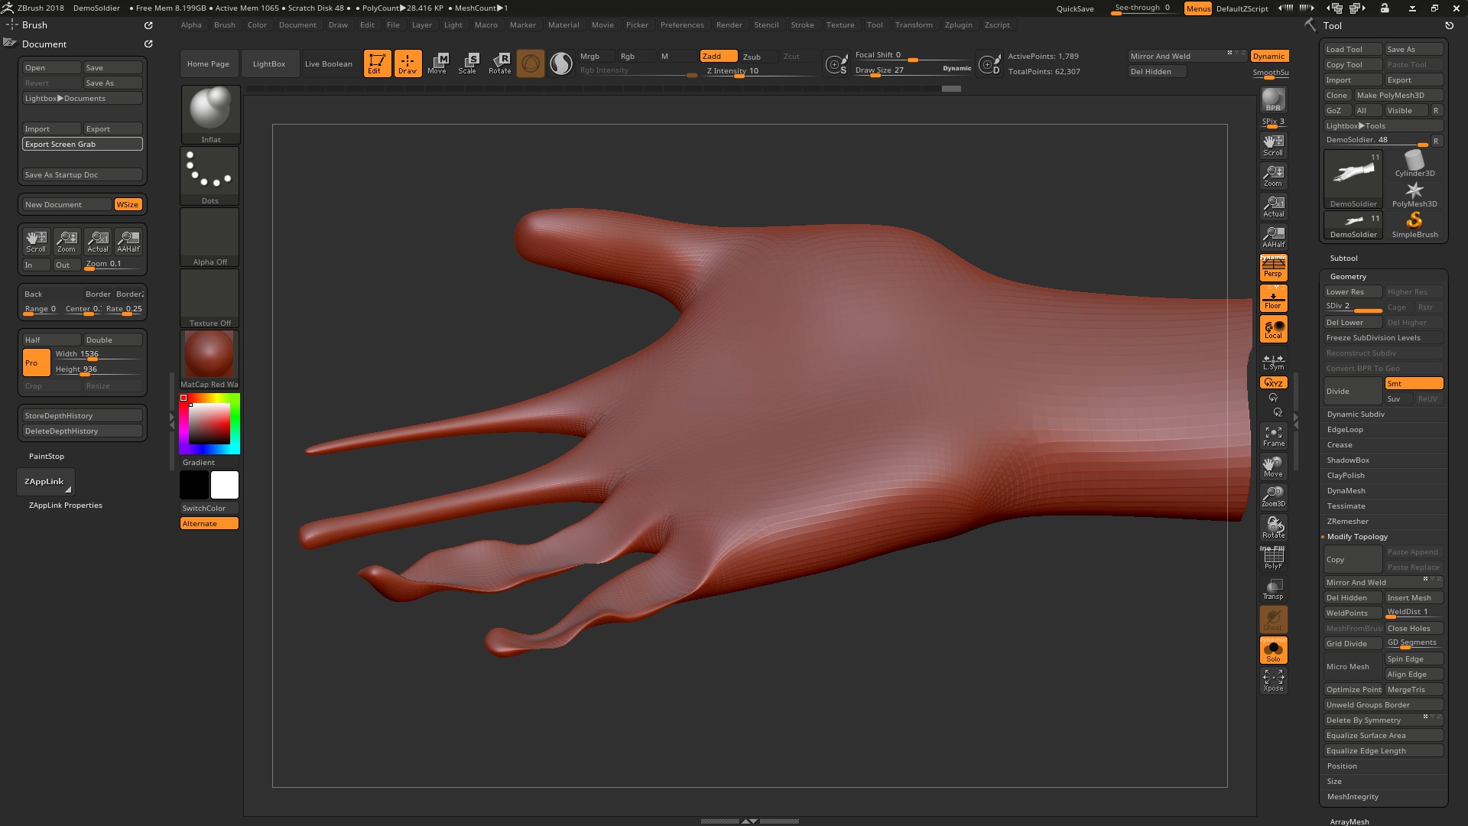Screen dimensions: 1468x826
Task: Click the BPR render icon
Action: point(1273,100)
